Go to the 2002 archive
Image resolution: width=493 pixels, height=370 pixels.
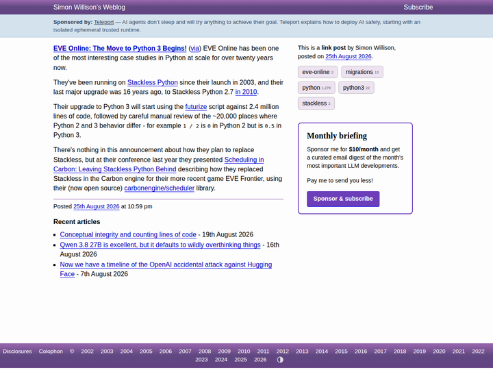pos(87,351)
